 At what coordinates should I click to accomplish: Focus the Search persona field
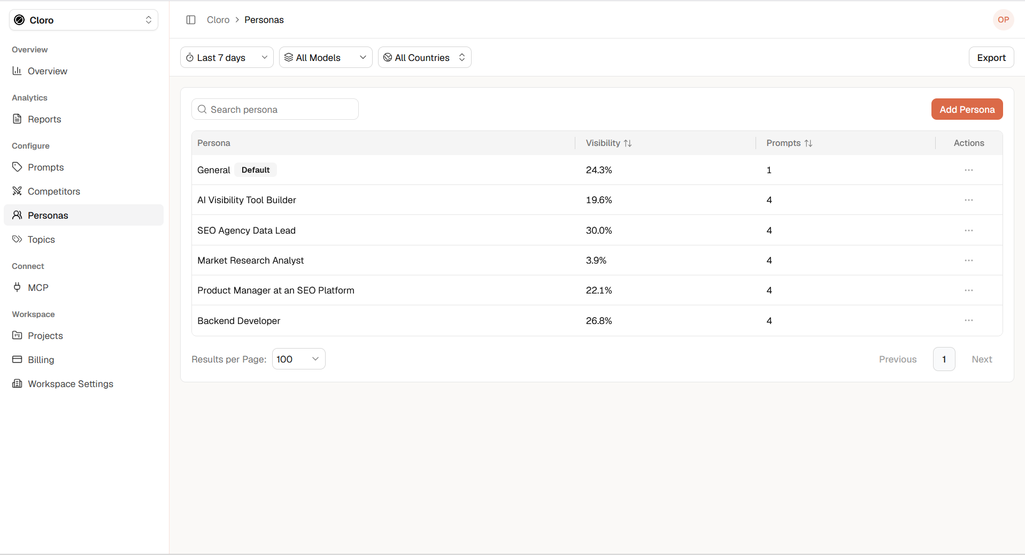pyautogui.click(x=275, y=109)
